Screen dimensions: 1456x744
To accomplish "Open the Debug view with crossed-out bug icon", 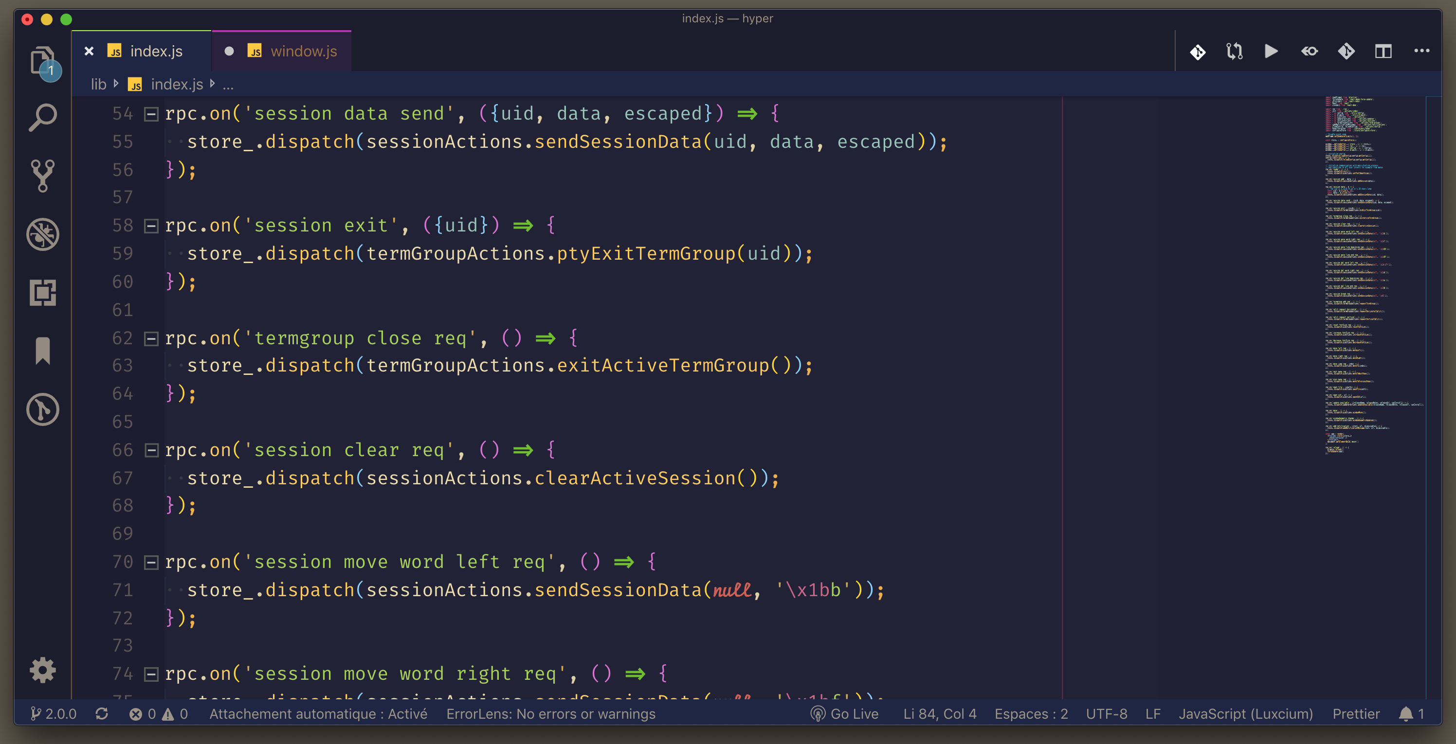I will (x=42, y=234).
